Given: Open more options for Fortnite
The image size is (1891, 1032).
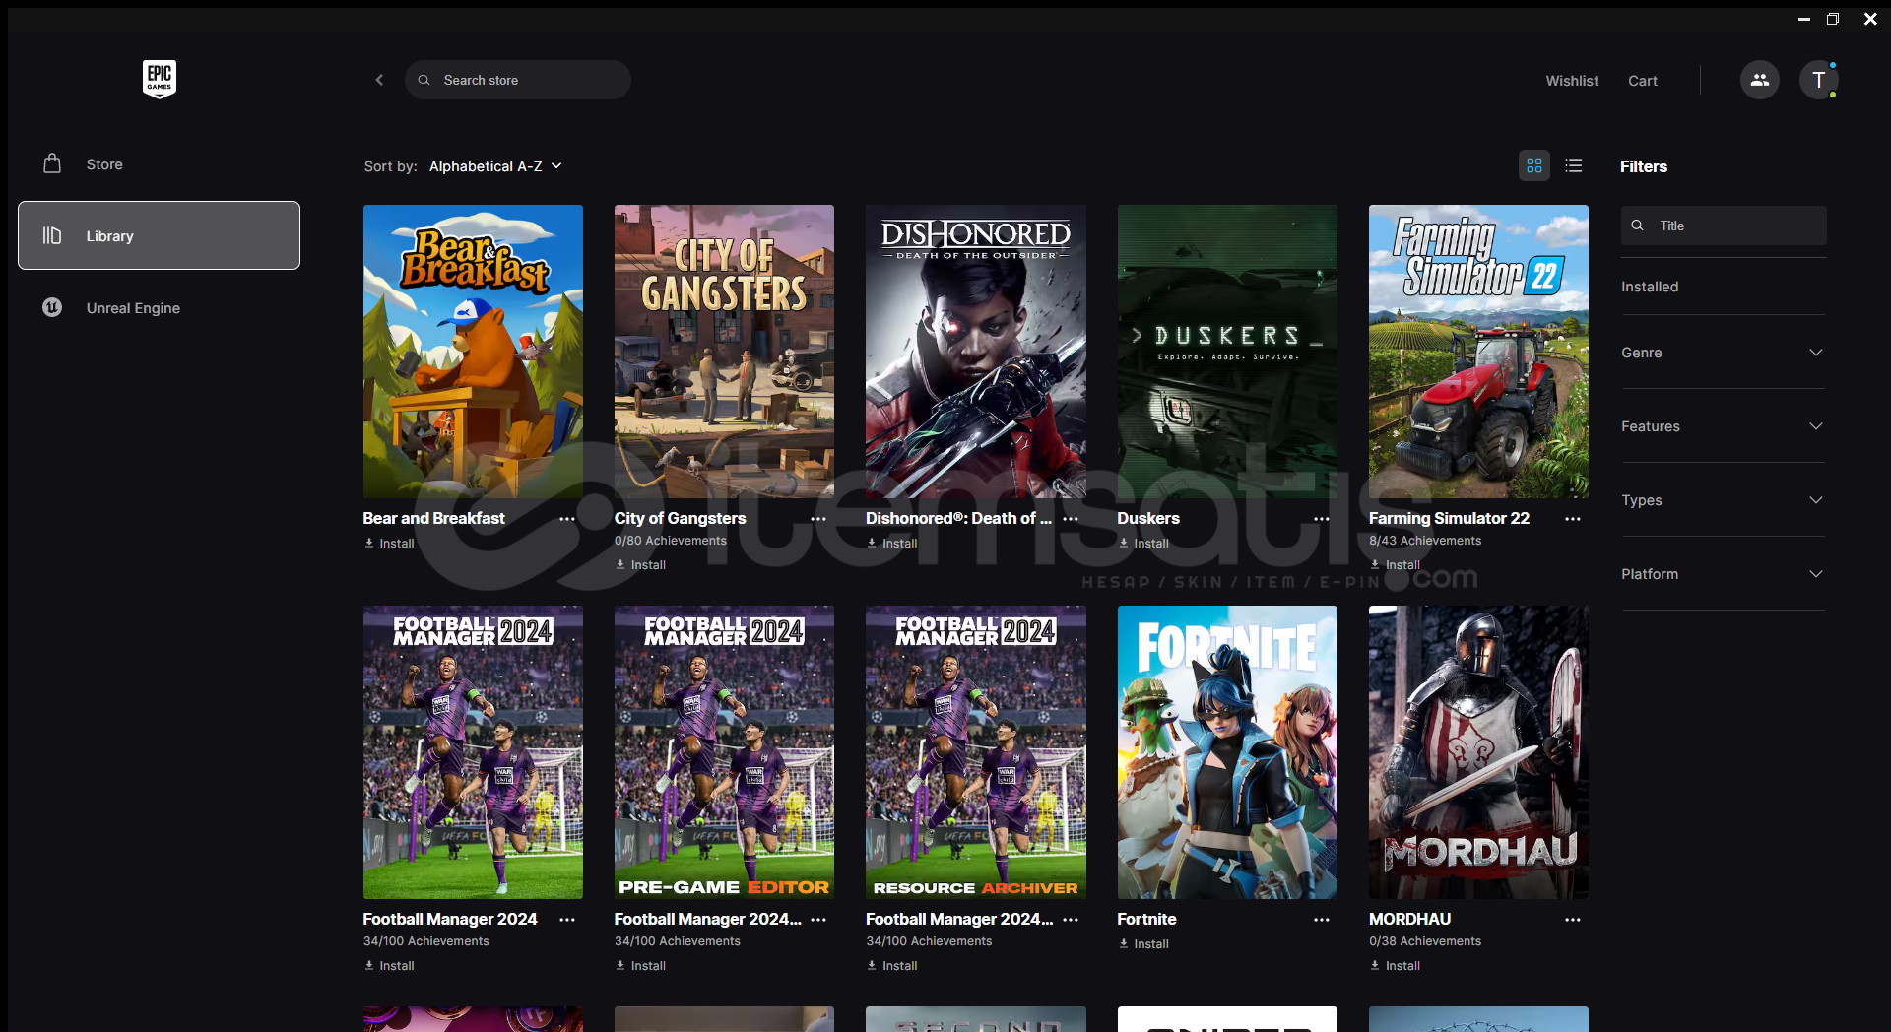Looking at the screenshot, I should click(1322, 920).
